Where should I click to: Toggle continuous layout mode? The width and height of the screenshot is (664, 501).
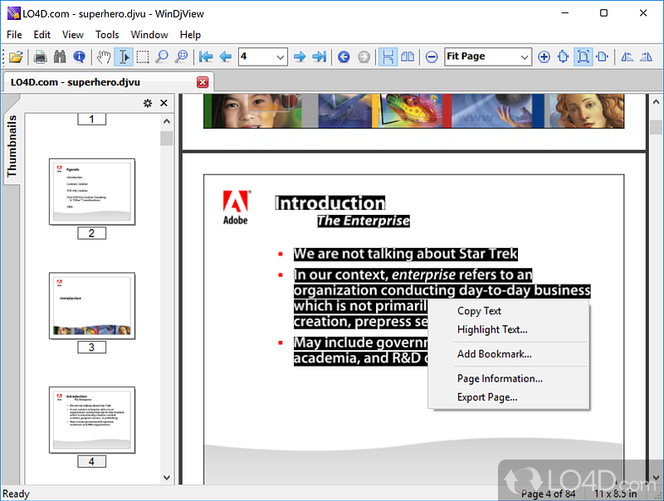coord(388,56)
